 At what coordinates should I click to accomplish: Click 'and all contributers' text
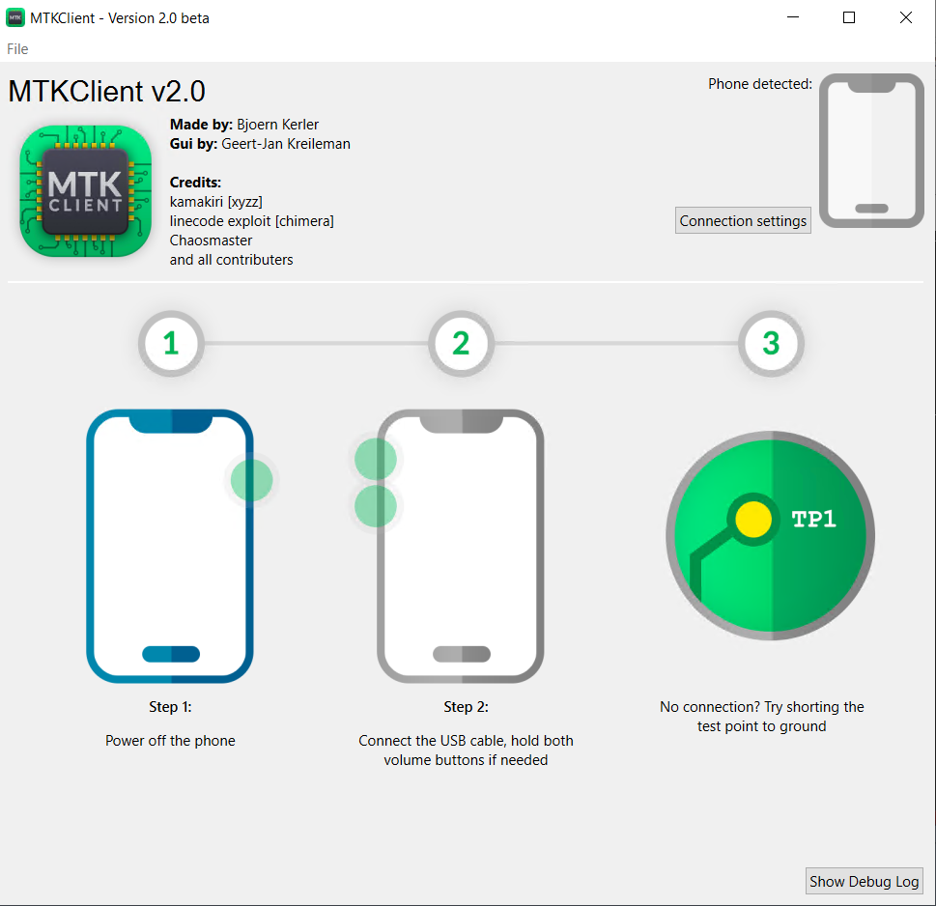tap(231, 260)
